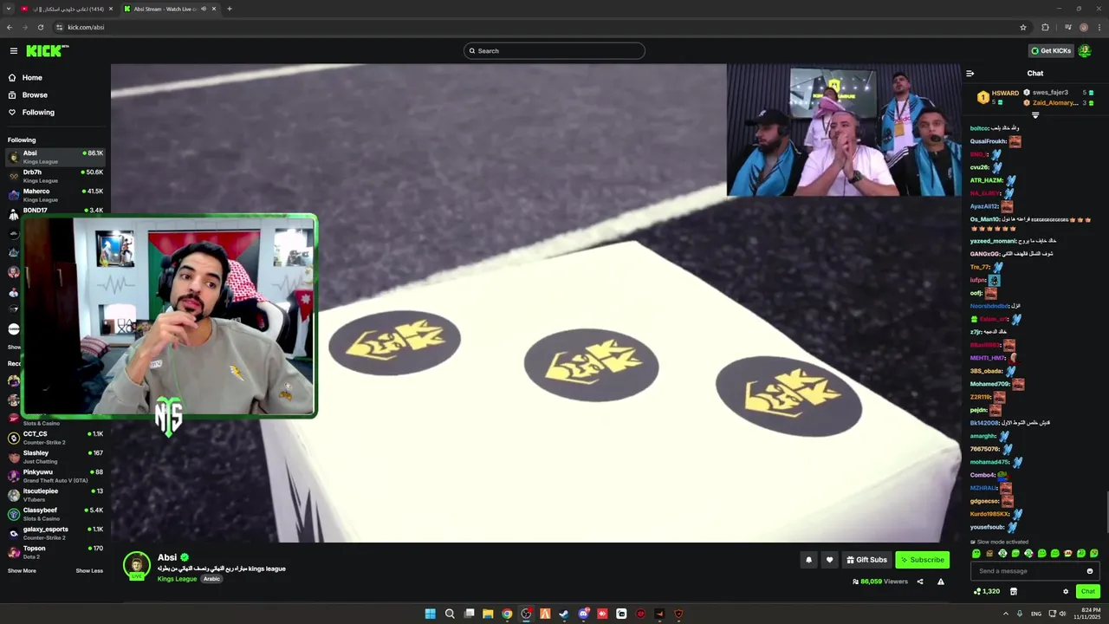This screenshot has width=1109, height=624.
Task: Select the last quick emote
Action: (1093, 554)
